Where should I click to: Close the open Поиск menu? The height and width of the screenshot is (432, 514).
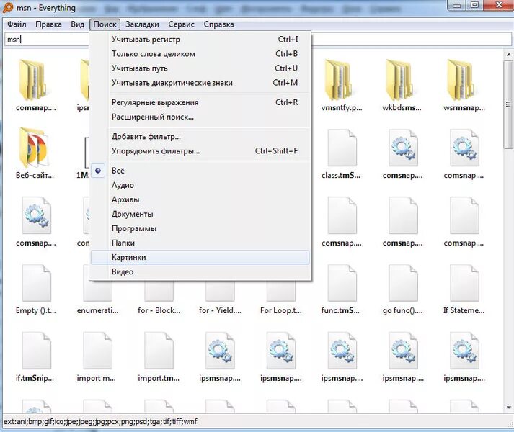click(x=105, y=24)
